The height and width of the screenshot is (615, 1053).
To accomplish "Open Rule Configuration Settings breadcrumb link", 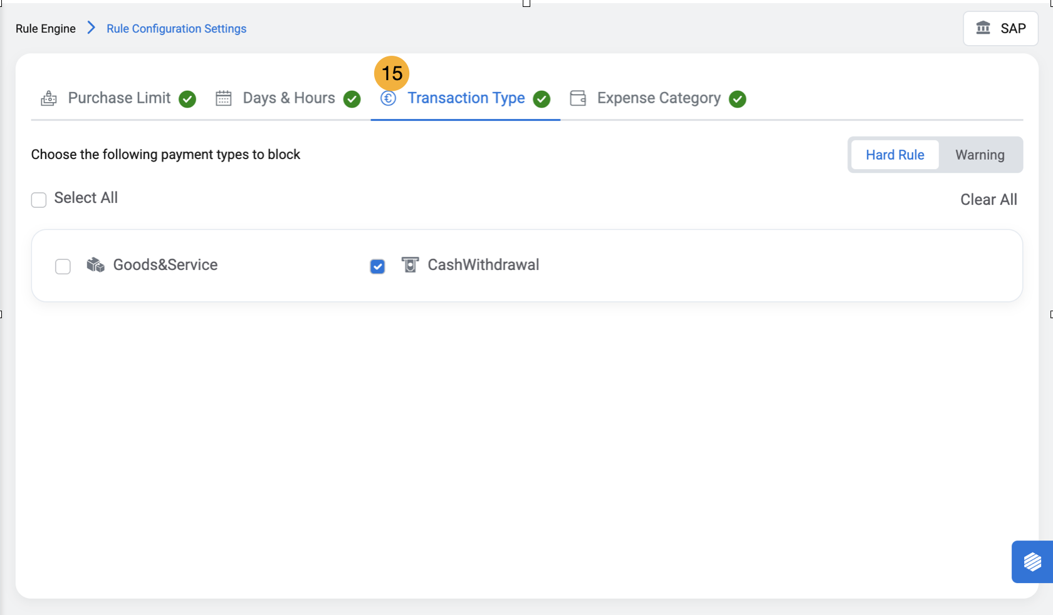I will click(x=176, y=29).
